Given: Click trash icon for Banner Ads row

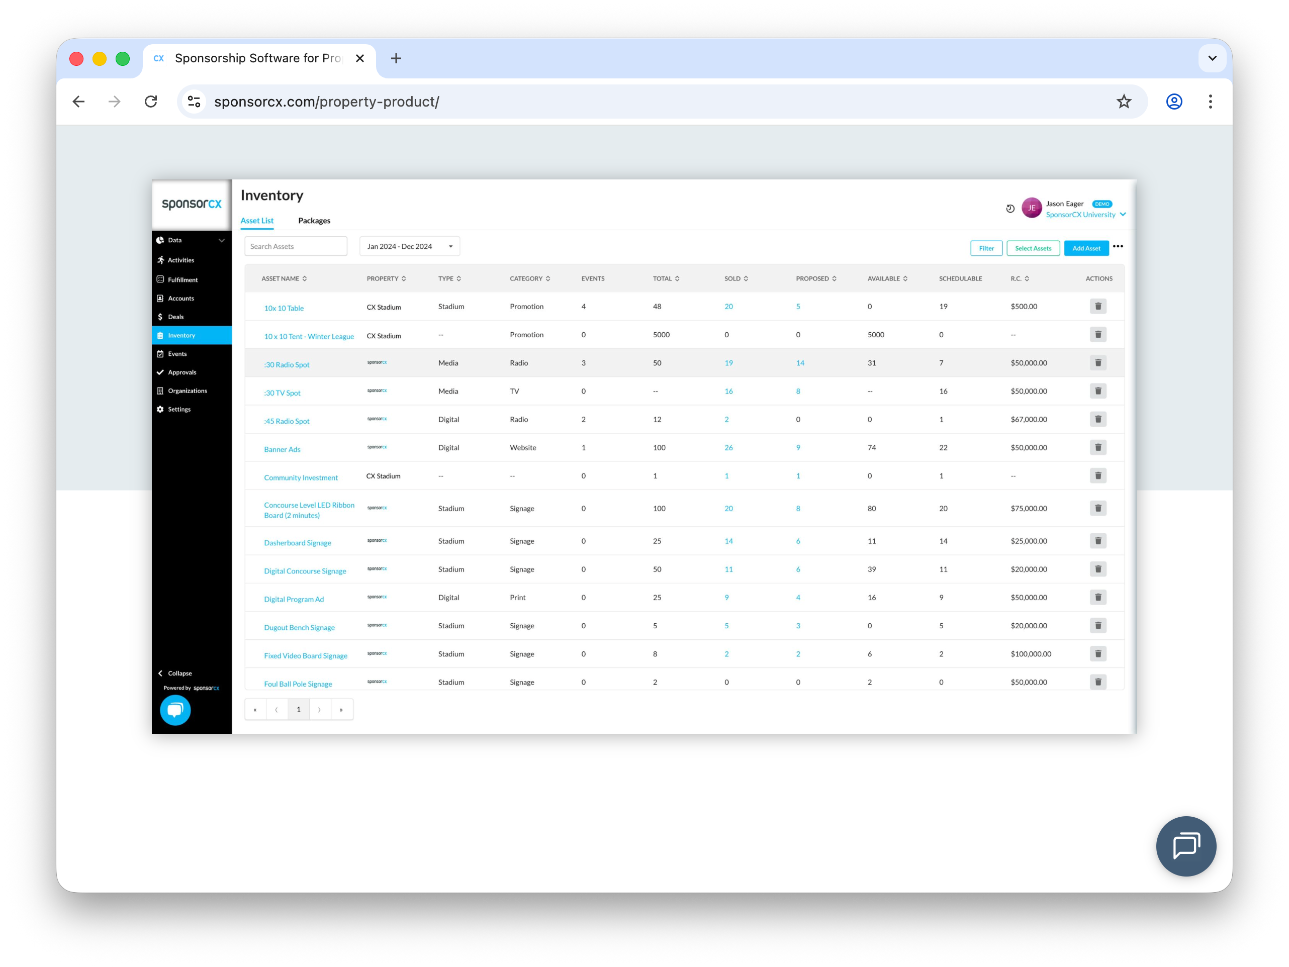Looking at the screenshot, I should pyautogui.click(x=1097, y=447).
